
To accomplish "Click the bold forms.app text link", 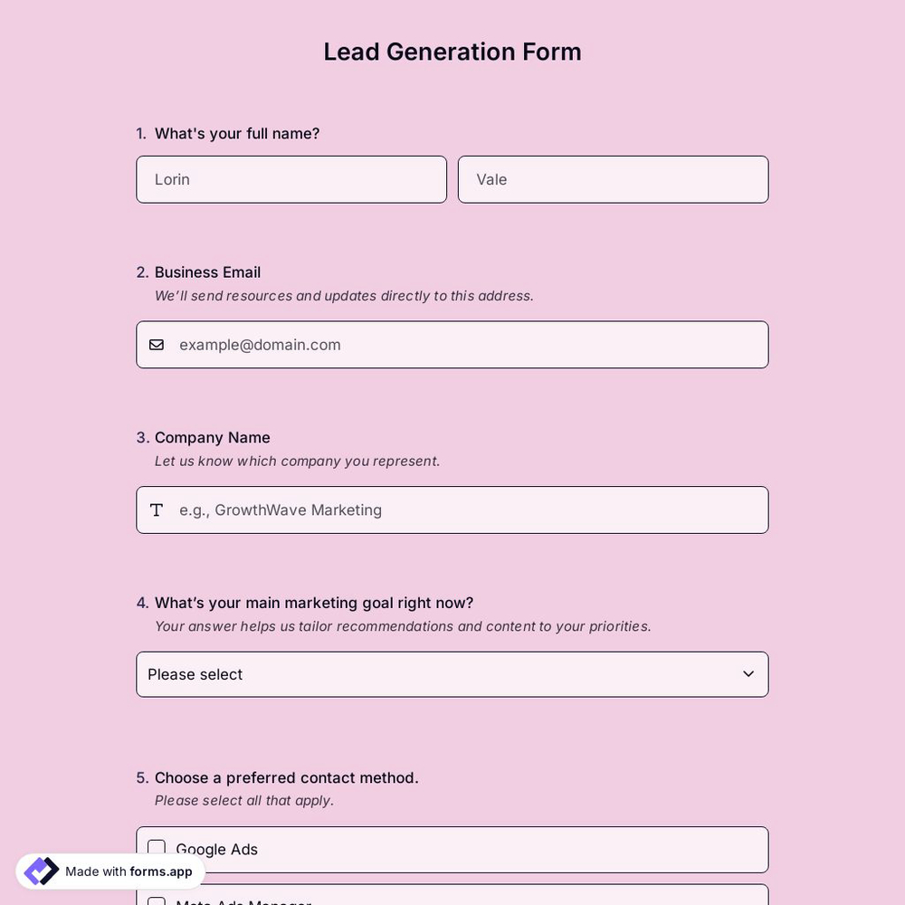I will (161, 872).
